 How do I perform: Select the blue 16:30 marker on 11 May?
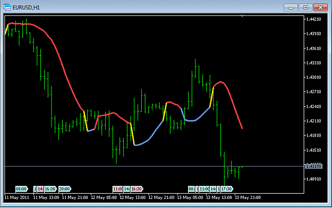(50, 189)
